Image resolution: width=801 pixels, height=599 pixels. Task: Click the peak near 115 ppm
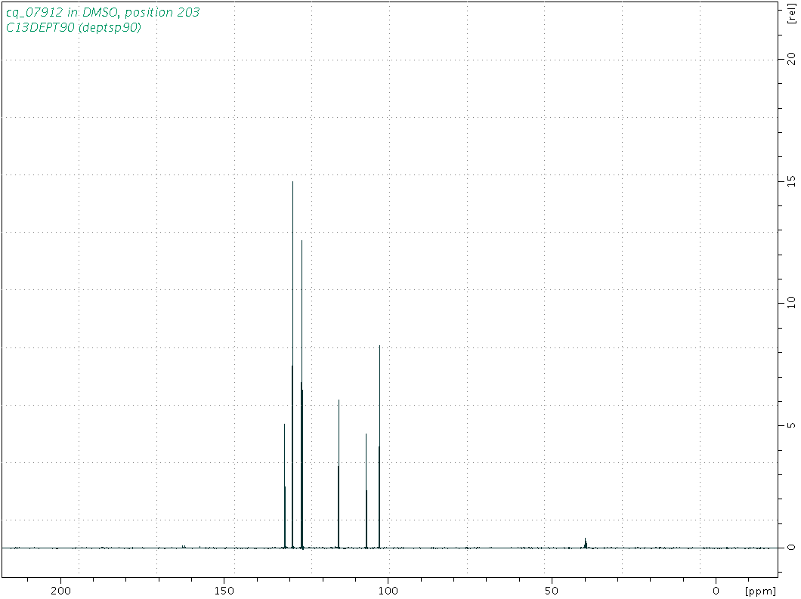[x=339, y=474]
